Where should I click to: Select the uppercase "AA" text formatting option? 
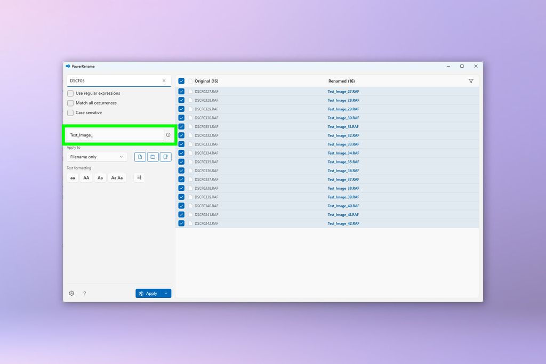click(86, 177)
